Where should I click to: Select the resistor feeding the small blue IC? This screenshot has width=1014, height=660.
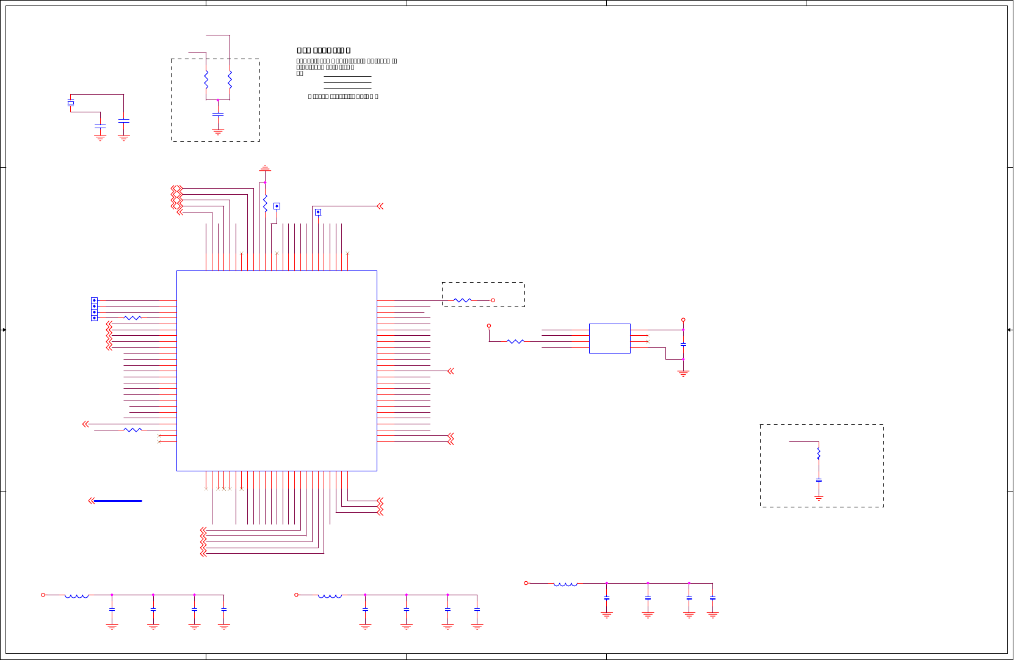[515, 342]
